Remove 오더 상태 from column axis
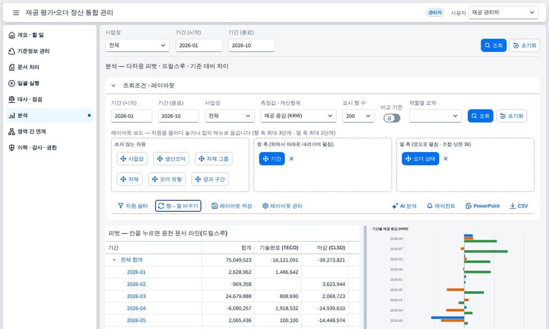Image resolution: width=549 pixels, height=329 pixels. (x=445, y=158)
